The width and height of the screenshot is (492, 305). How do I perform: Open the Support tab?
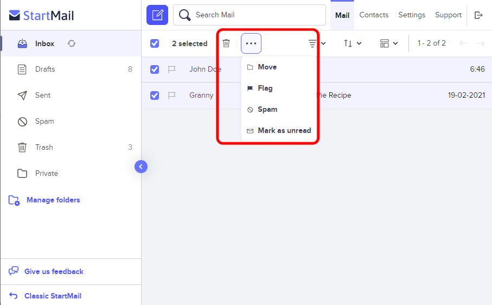tap(448, 15)
